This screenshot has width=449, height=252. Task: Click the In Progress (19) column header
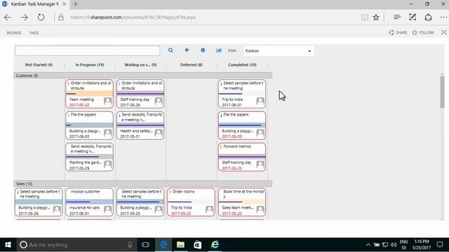point(90,65)
